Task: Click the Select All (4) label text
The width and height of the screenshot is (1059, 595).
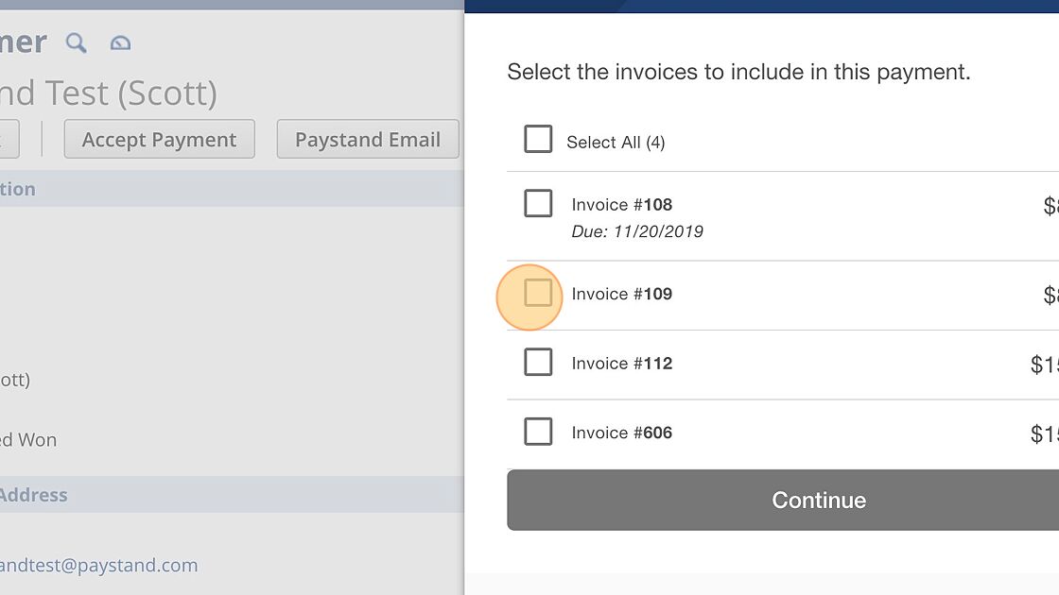Action: 616,143
